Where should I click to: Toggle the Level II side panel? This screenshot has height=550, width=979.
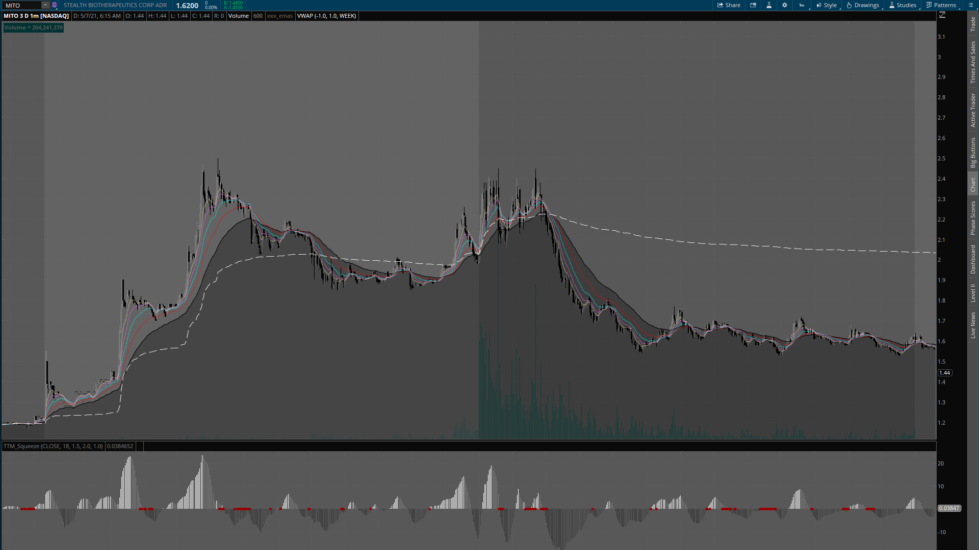[x=973, y=293]
